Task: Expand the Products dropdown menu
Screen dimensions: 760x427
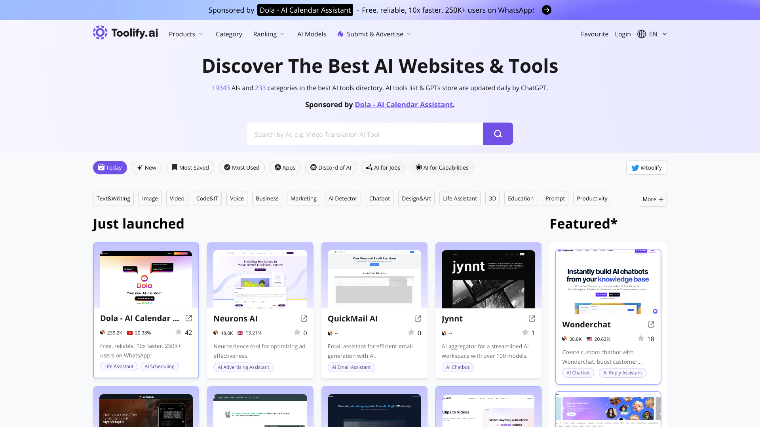Action: click(x=186, y=34)
